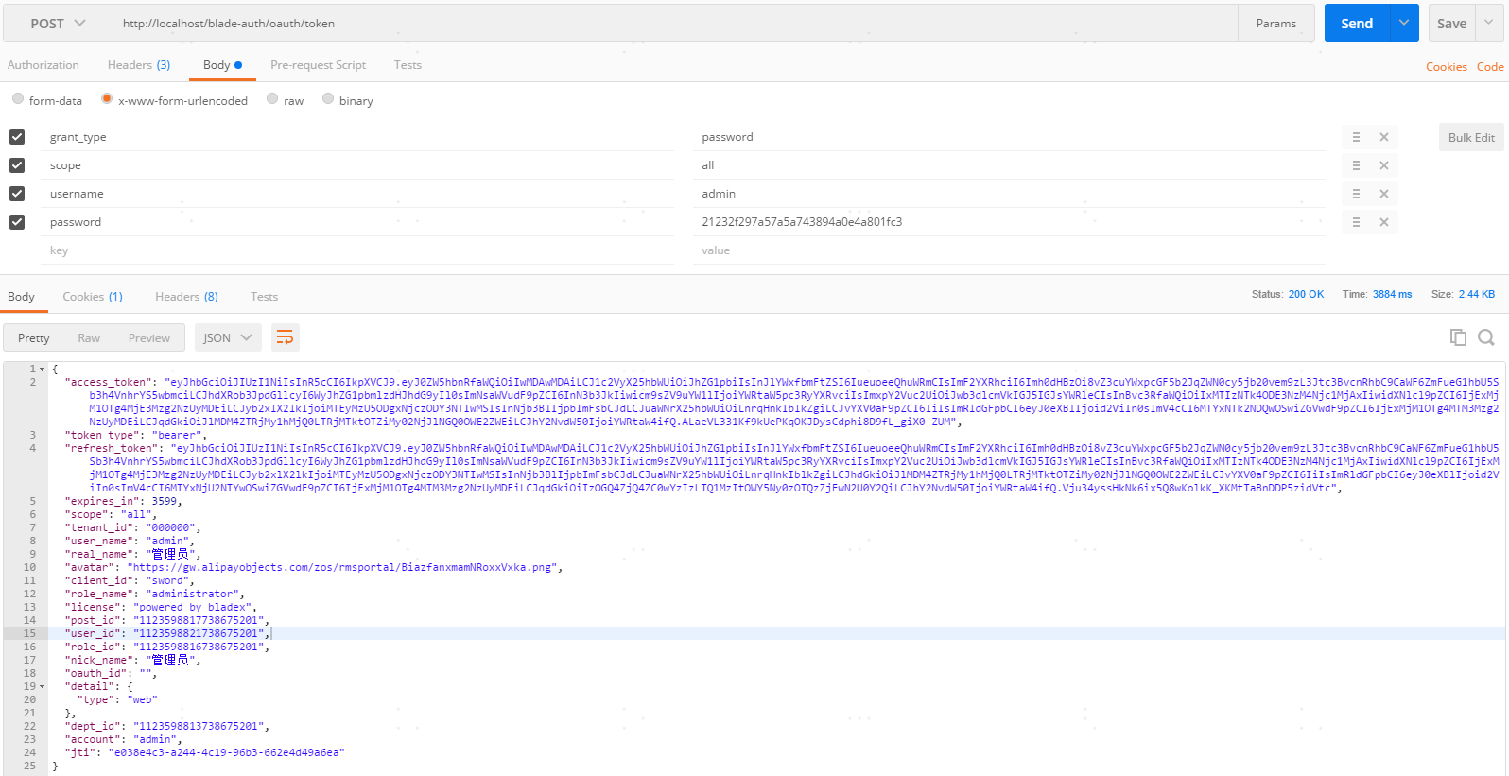Open row menu for grant_type parameter
This screenshot has height=776, width=1509.
(1356, 137)
